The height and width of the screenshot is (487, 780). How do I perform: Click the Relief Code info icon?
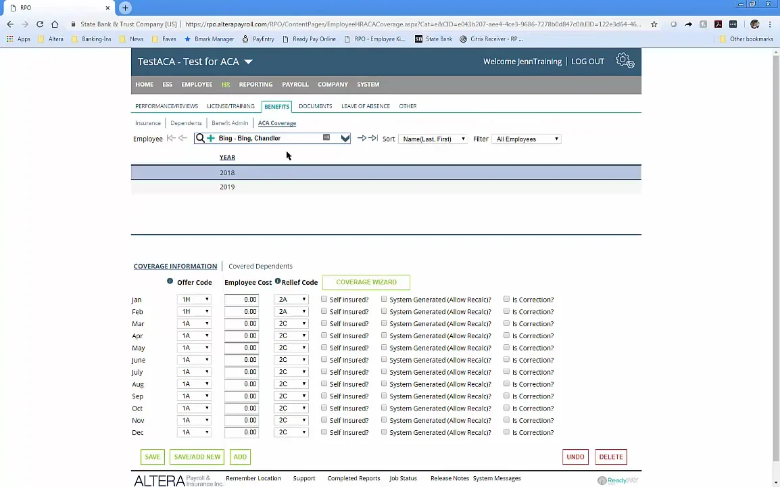277,281
